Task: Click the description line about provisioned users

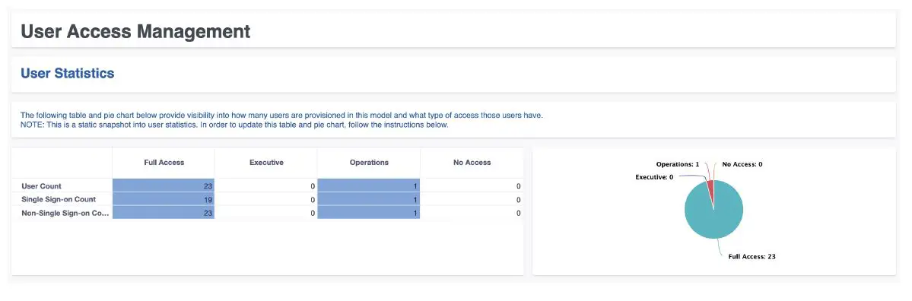Action: coord(281,115)
